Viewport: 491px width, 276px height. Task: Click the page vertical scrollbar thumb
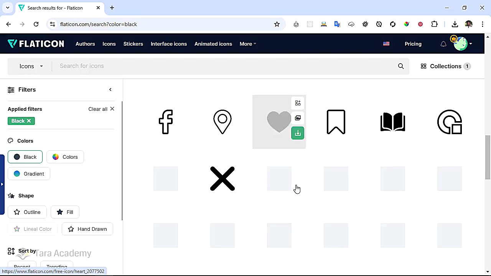pyautogui.click(x=488, y=157)
